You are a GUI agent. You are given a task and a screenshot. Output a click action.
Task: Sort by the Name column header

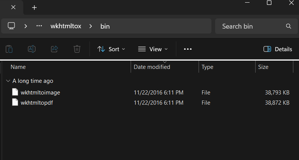point(18,67)
